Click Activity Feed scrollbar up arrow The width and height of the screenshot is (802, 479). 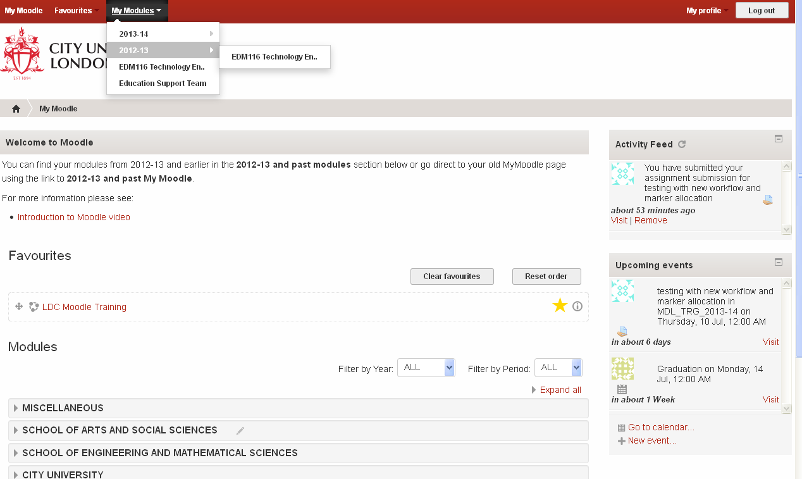pyautogui.click(x=787, y=167)
